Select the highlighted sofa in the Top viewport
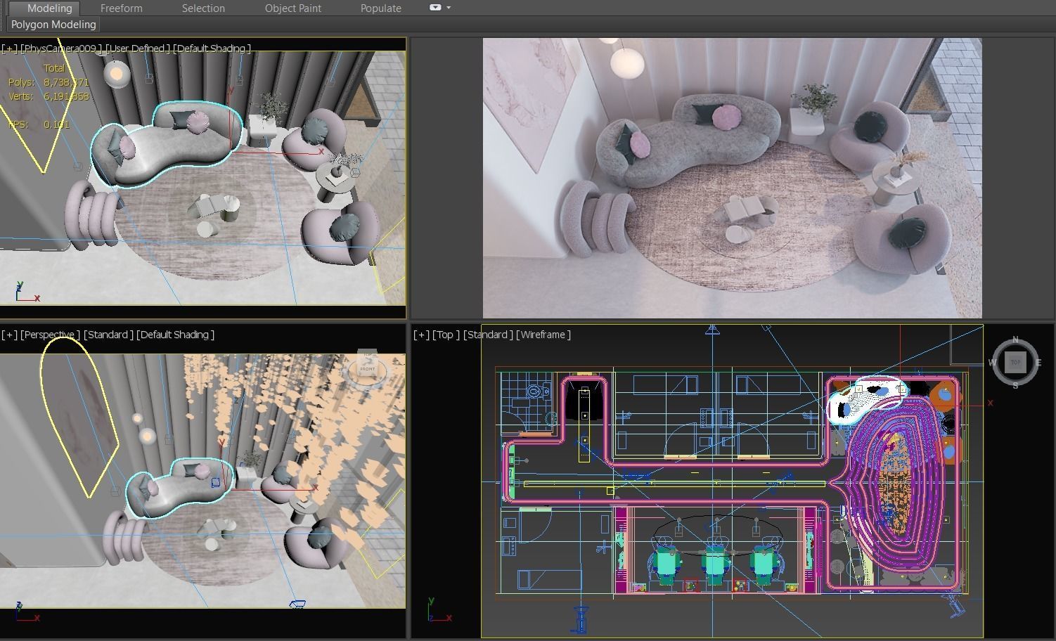This screenshot has width=1056, height=641. point(865,399)
